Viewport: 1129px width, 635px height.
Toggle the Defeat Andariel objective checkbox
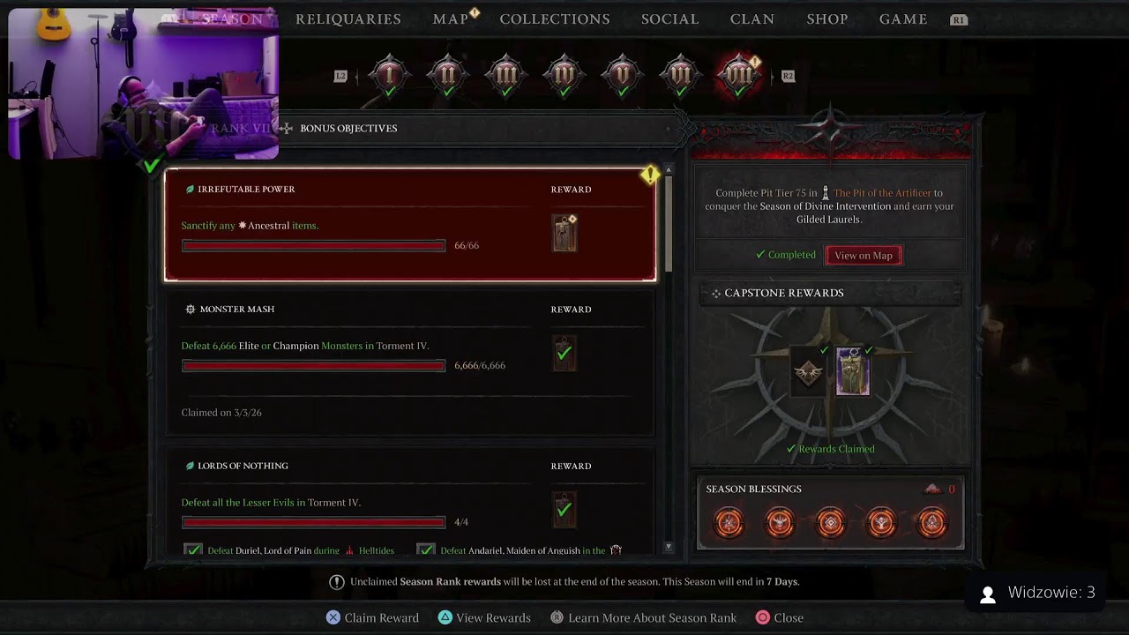(x=426, y=549)
